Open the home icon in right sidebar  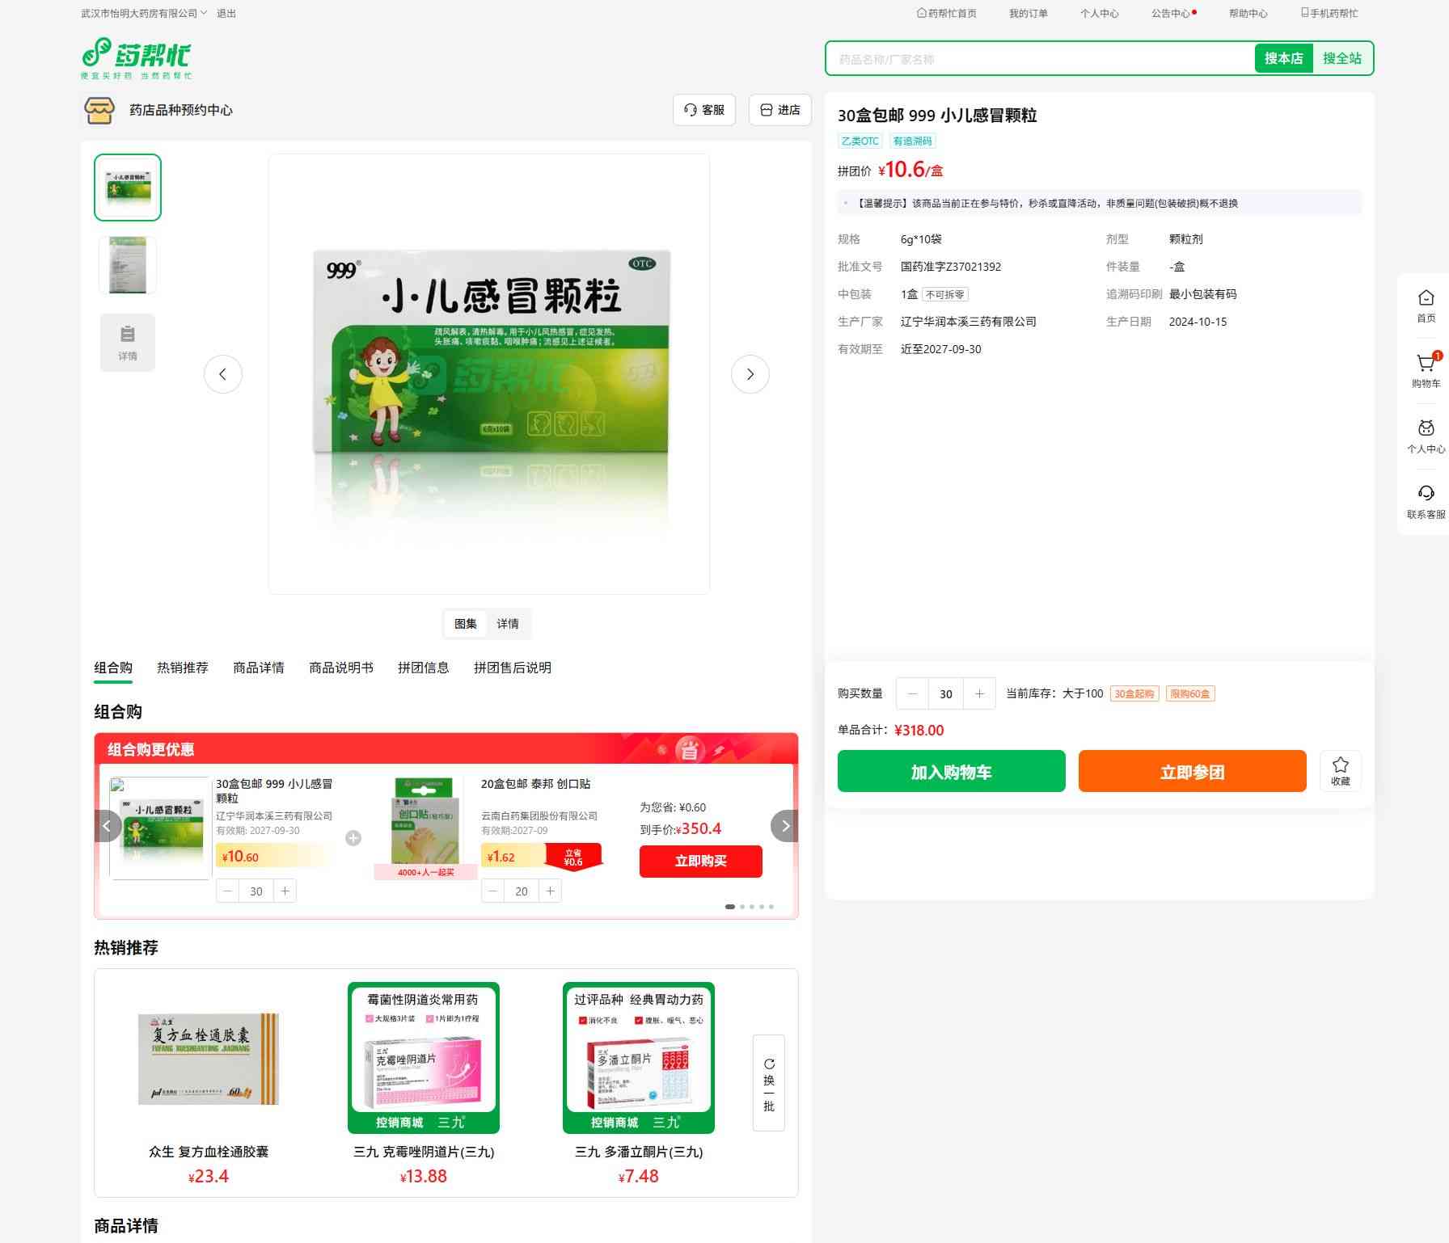coord(1426,299)
